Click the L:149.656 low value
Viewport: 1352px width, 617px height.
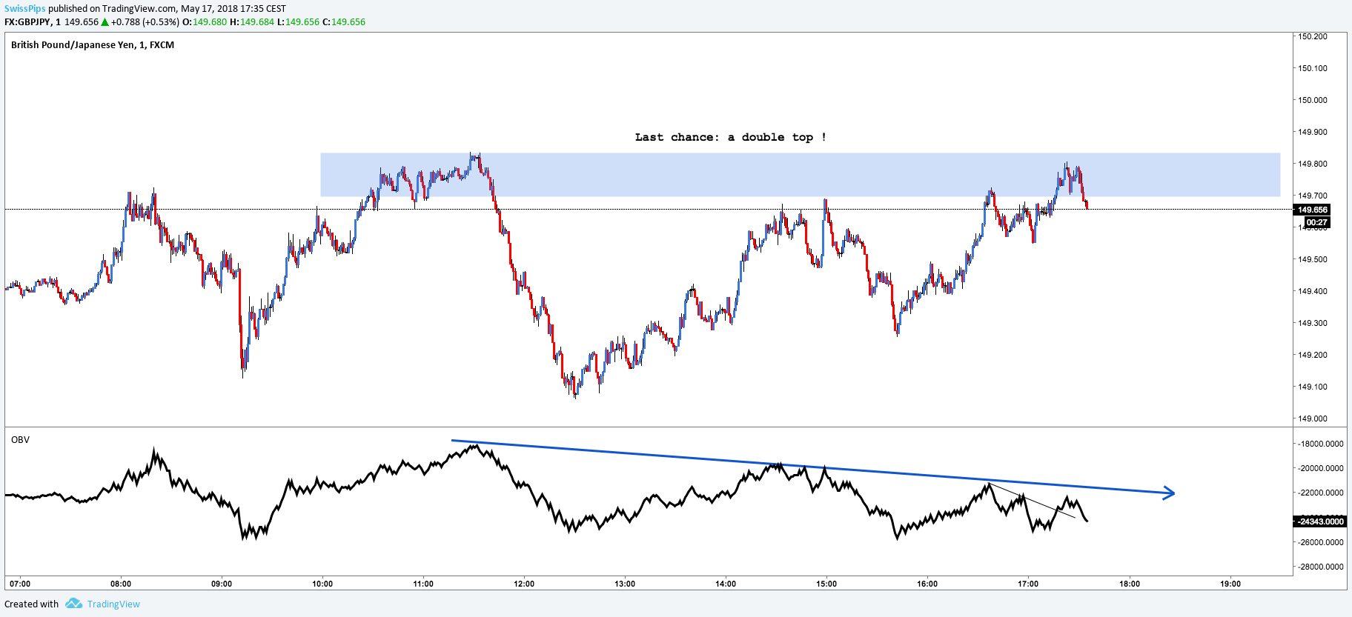[299, 22]
